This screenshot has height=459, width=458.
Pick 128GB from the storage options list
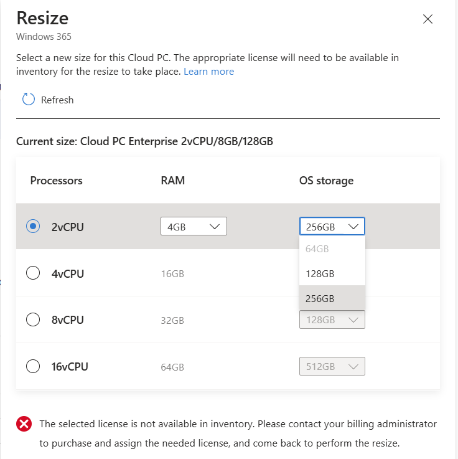pyautogui.click(x=332, y=273)
